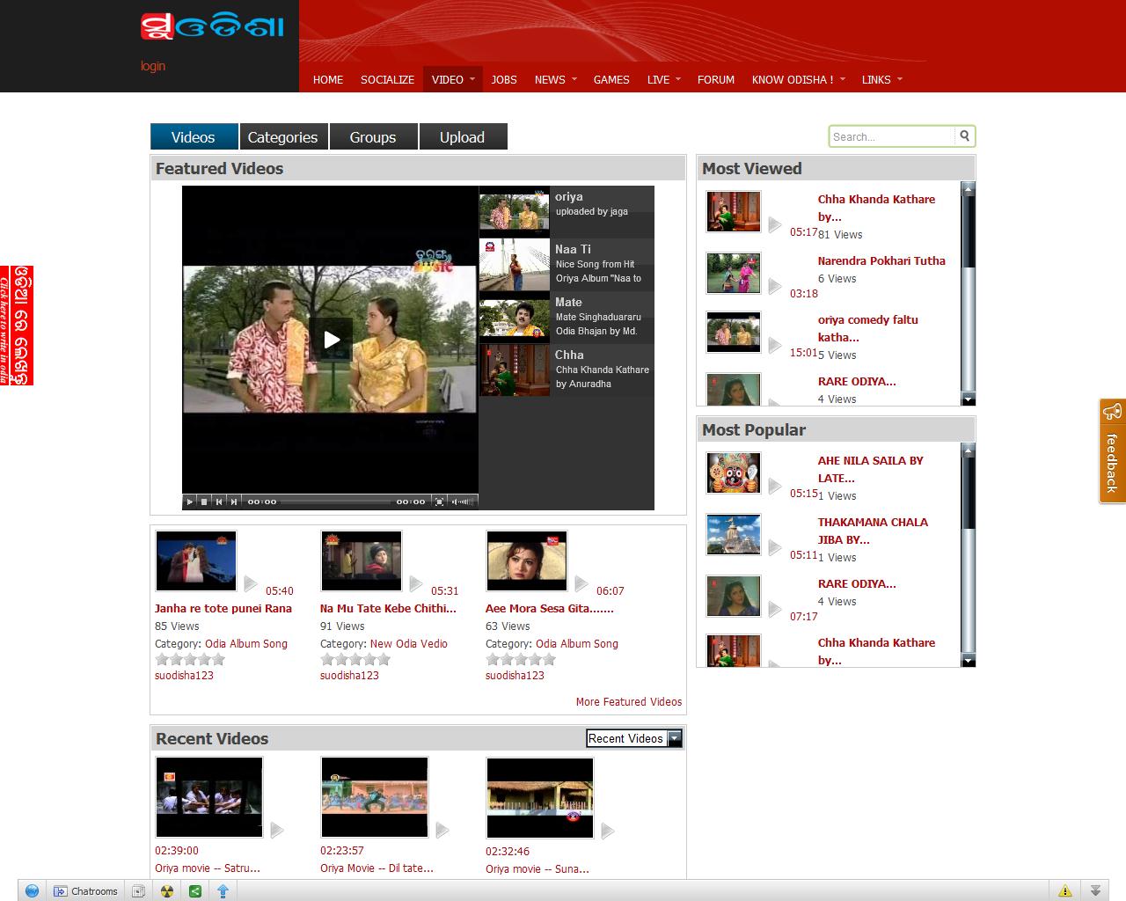Click the login link
The width and height of the screenshot is (1126, 901).
[153, 66]
